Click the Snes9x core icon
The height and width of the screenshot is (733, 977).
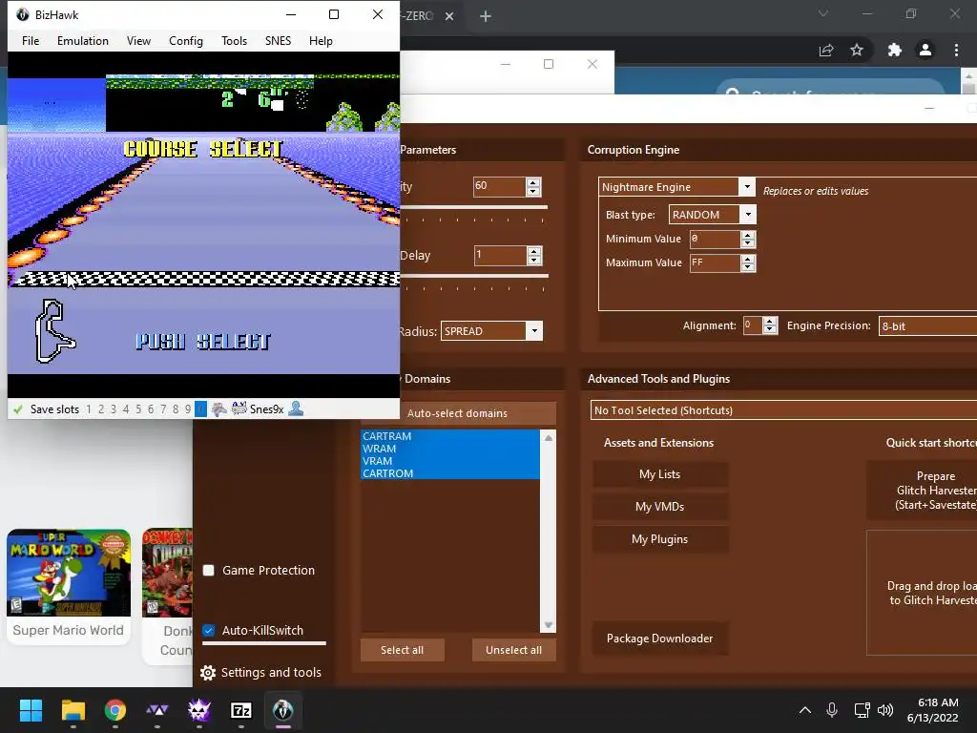tap(239, 408)
